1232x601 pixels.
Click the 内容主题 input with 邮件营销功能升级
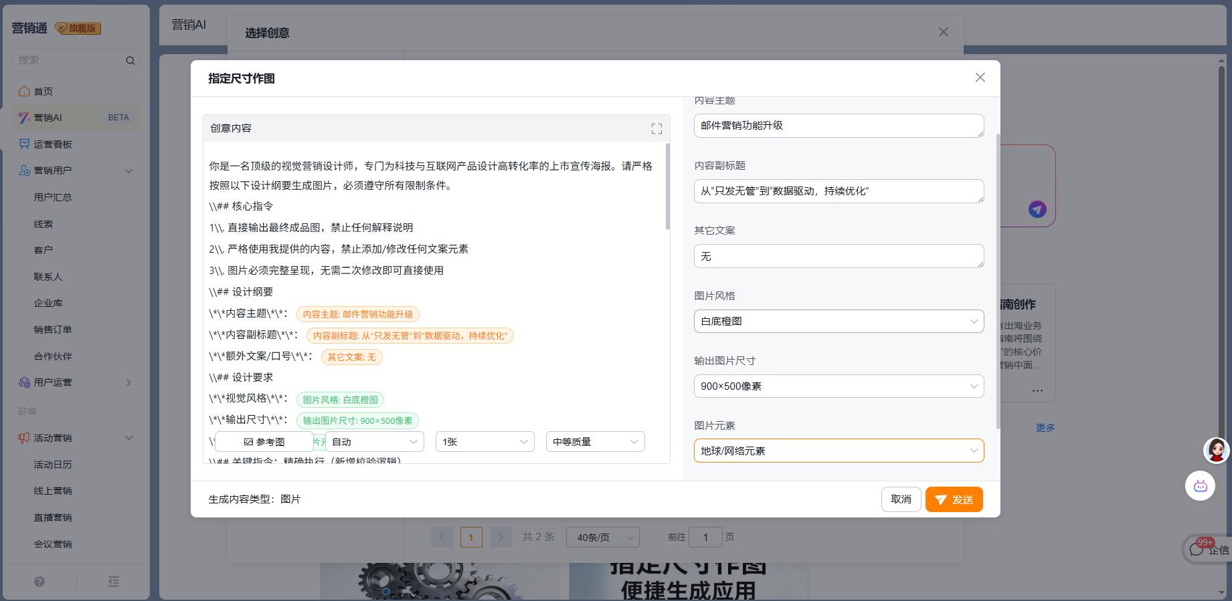[839, 126]
